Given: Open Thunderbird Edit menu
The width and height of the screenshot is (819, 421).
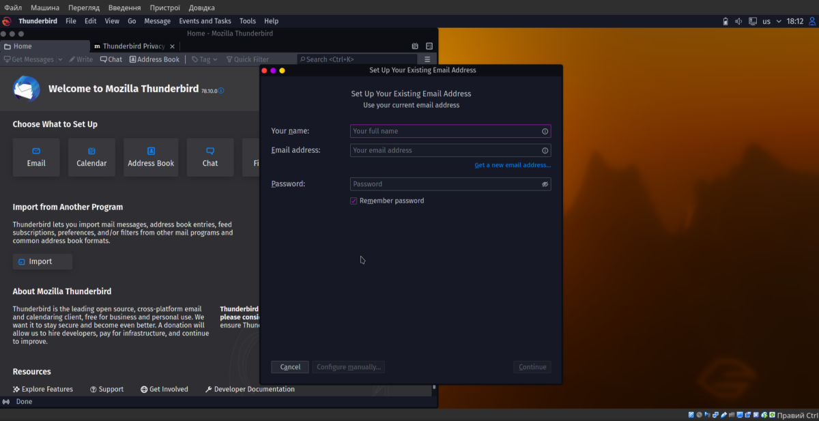Looking at the screenshot, I should pos(91,21).
